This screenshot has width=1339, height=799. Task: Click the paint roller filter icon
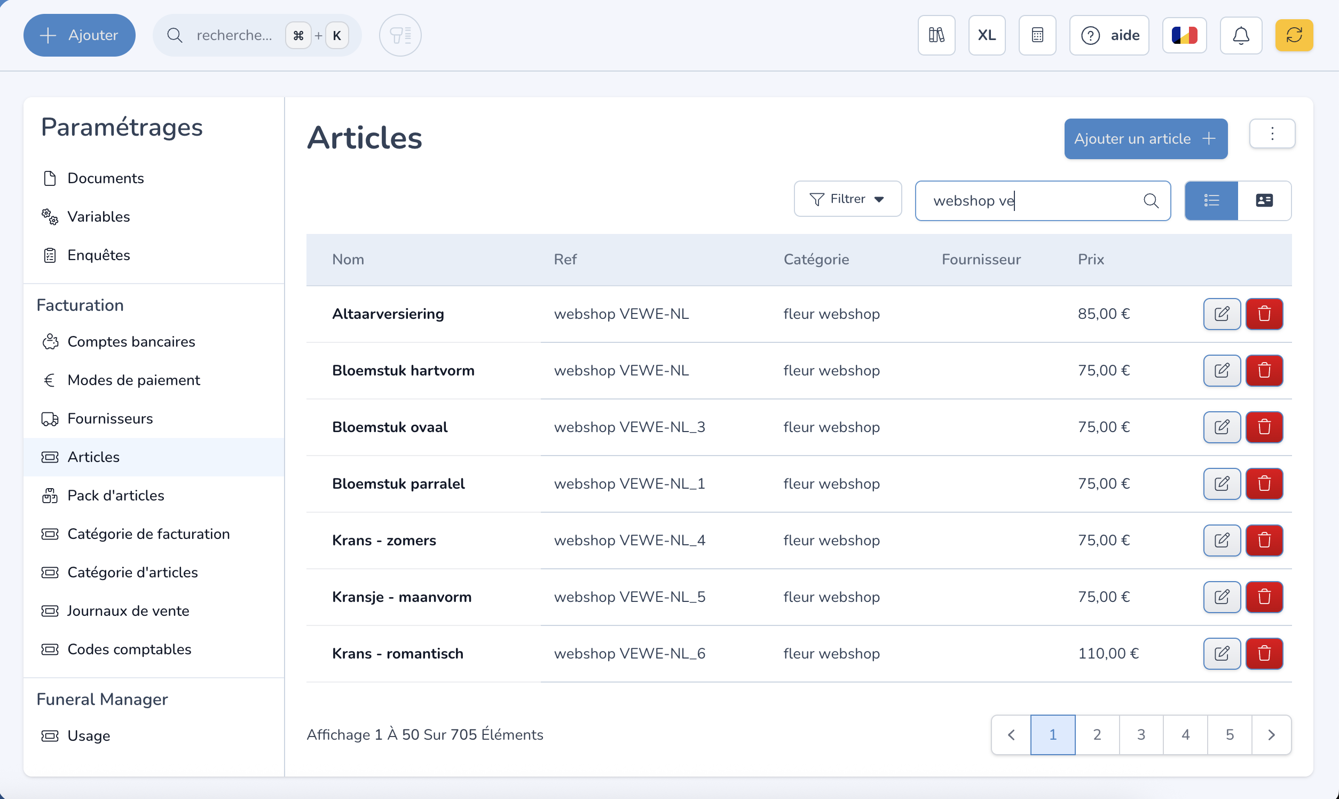400,36
